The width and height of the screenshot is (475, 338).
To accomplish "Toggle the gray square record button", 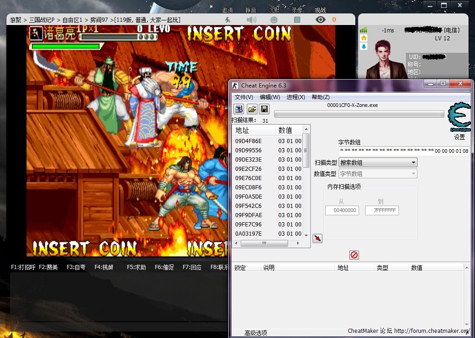I will click(297, 20).
